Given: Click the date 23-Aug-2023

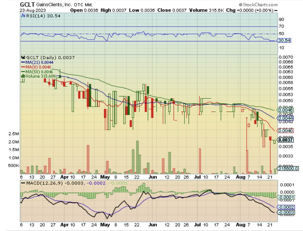Looking at the screenshot, I should pyautogui.click(x=33, y=10).
